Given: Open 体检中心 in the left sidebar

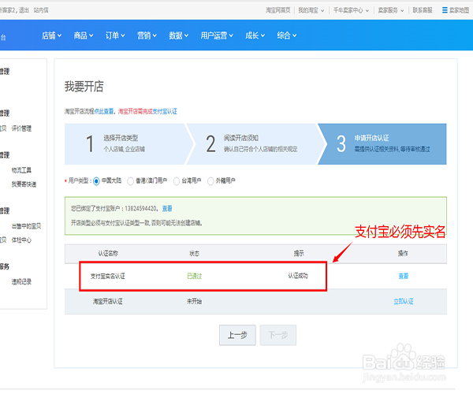Looking at the screenshot, I should coord(21,240).
